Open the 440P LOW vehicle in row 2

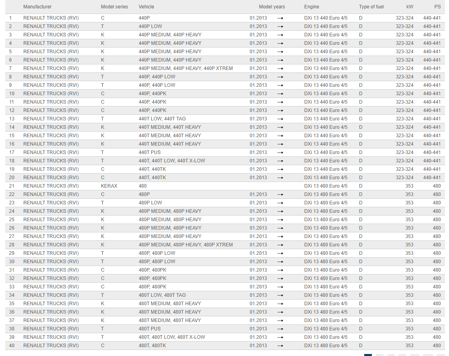[x=150, y=26]
